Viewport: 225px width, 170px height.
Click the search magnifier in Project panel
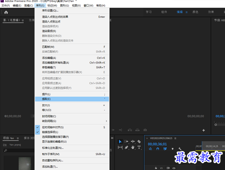point(5,151)
